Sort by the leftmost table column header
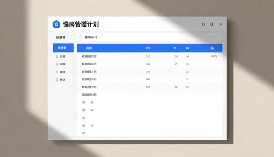Viewport: 274px width, 157px height. pos(89,48)
